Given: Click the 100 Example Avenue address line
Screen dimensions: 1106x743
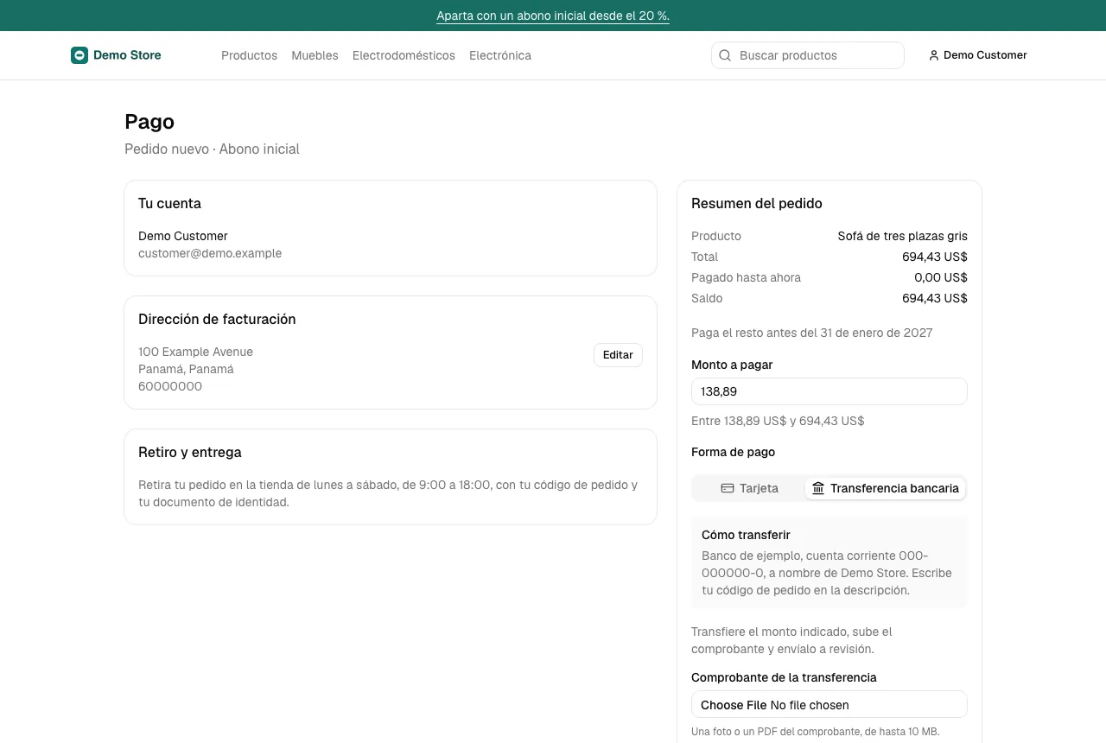Looking at the screenshot, I should [x=195, y=352].
